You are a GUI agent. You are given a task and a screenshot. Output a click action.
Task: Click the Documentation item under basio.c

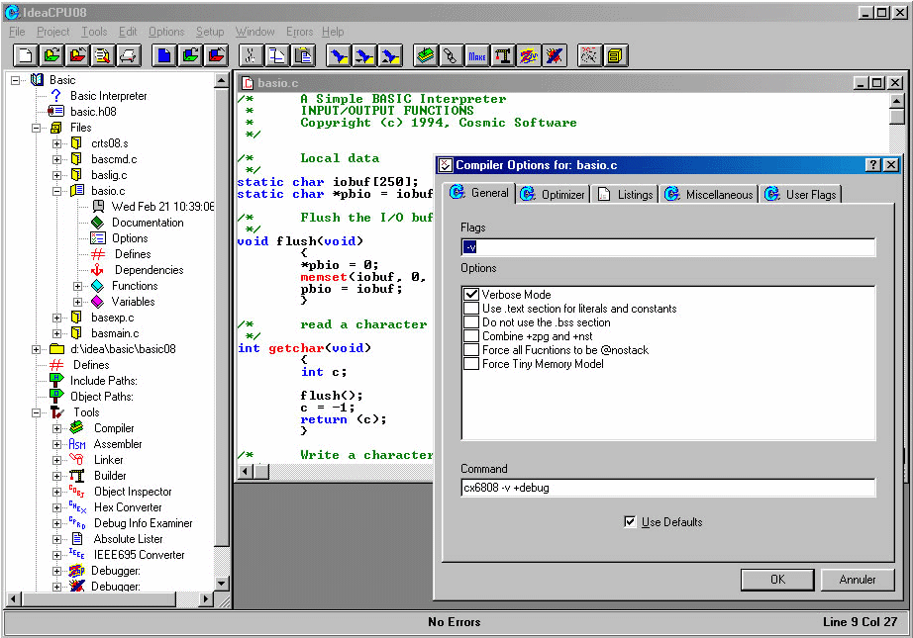tap(147, 223)
